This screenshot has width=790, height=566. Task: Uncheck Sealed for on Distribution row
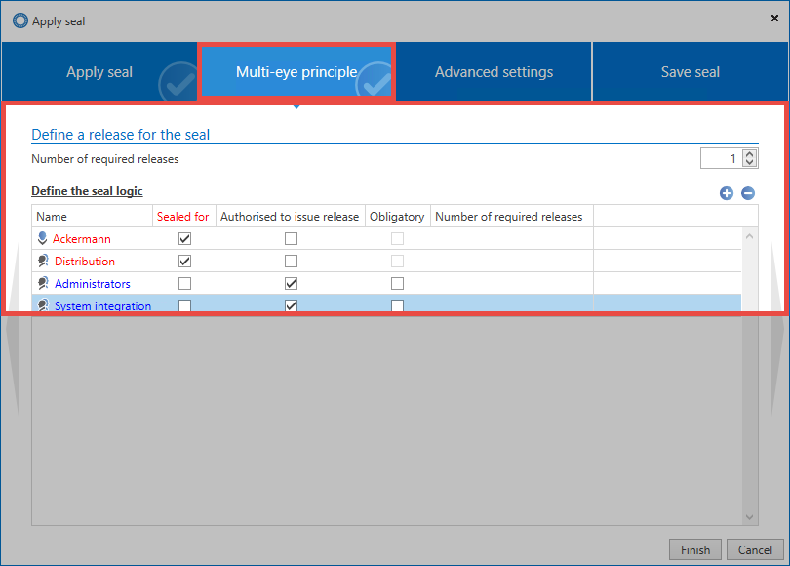click(x=185, y=262)
